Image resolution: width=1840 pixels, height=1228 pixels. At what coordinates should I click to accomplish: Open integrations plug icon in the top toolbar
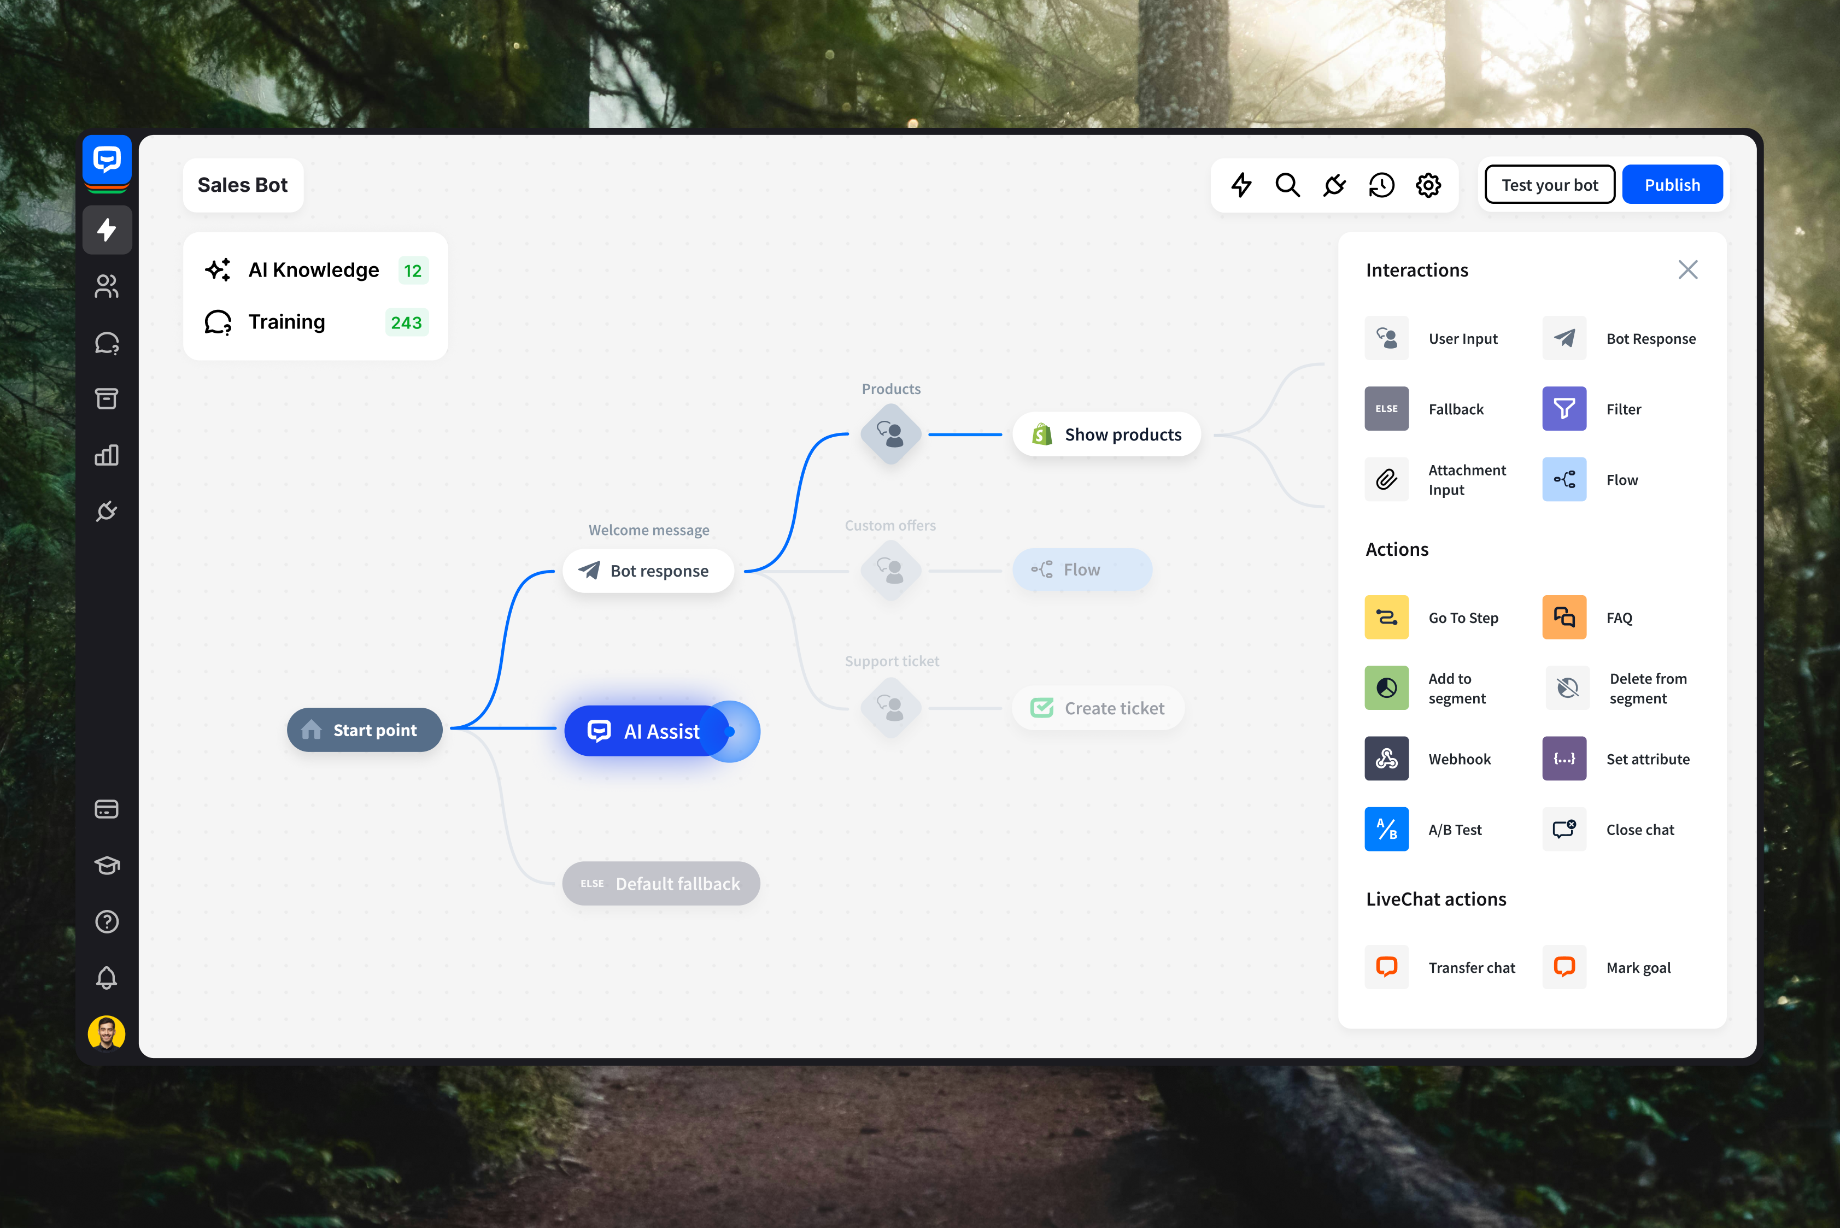1334,186
